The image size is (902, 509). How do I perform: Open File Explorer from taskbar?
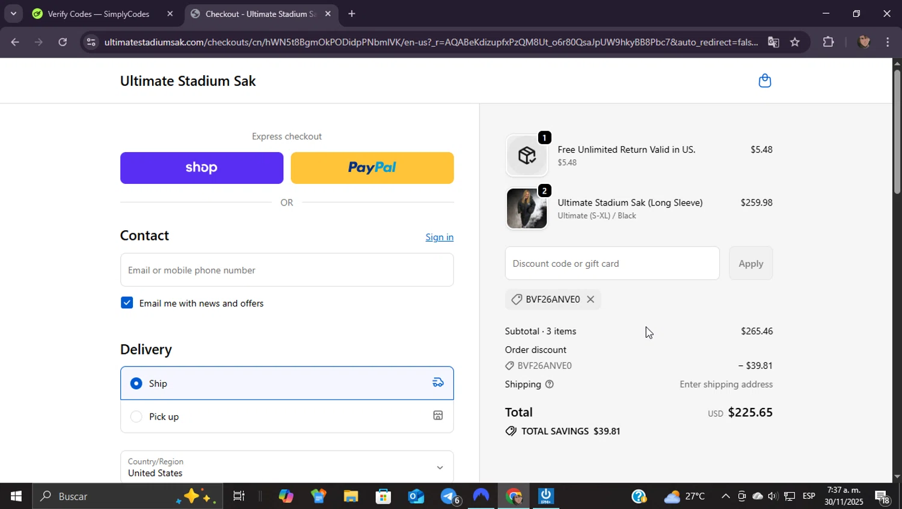351,496
